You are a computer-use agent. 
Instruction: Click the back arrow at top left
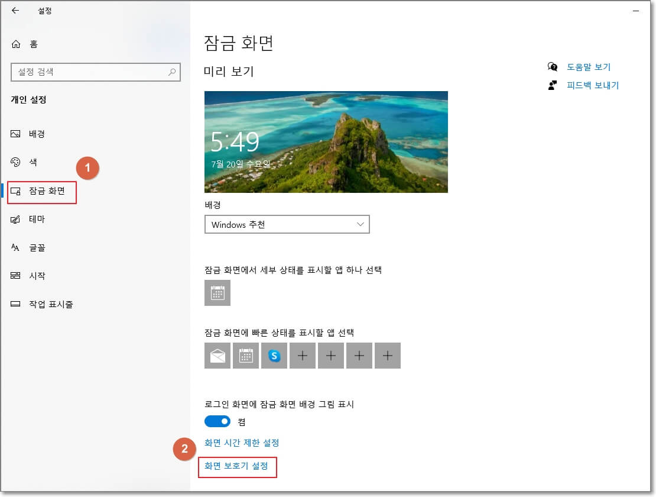14,11
